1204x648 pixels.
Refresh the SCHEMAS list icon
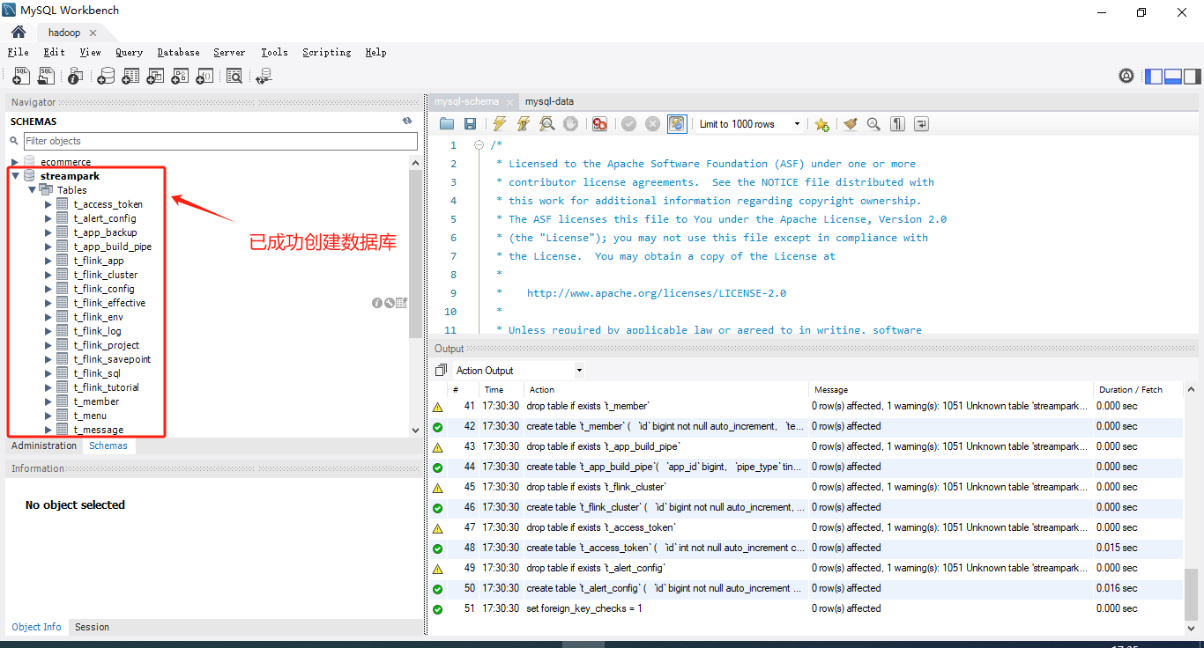point(407,121)
